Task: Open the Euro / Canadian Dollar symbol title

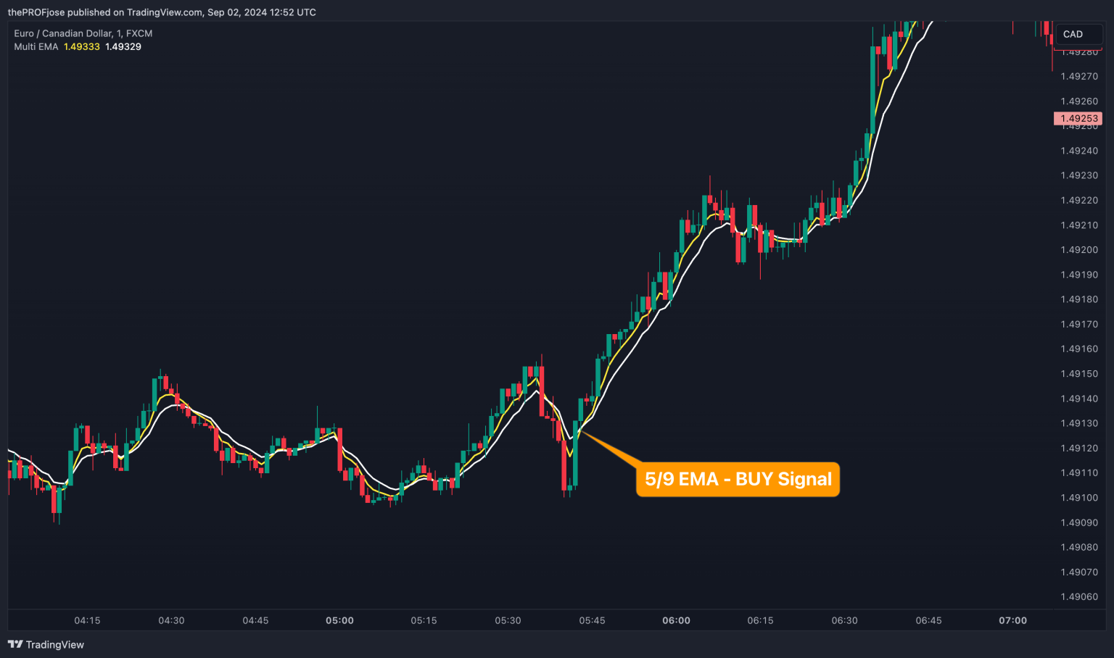Action: tap(83, 33)
